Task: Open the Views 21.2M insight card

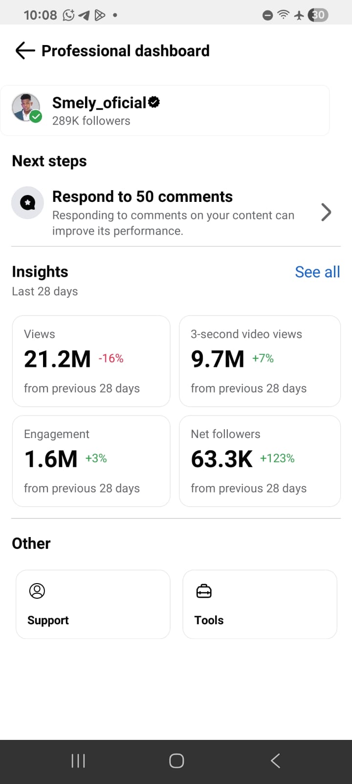Action: coord(91,361)
